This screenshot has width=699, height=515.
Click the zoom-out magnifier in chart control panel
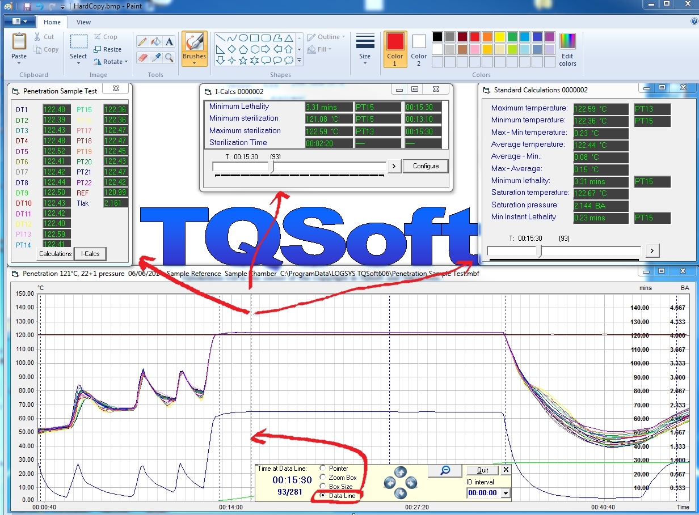[x=445, y=470]
